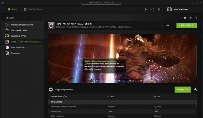Click the last screenshot carousel indicator
Screen dimensions: 203x118
click(x=154, y=80)
